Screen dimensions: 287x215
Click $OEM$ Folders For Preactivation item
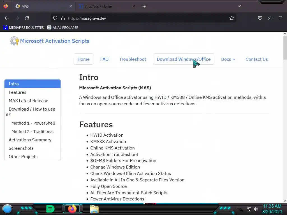click(x=123, y=160)
